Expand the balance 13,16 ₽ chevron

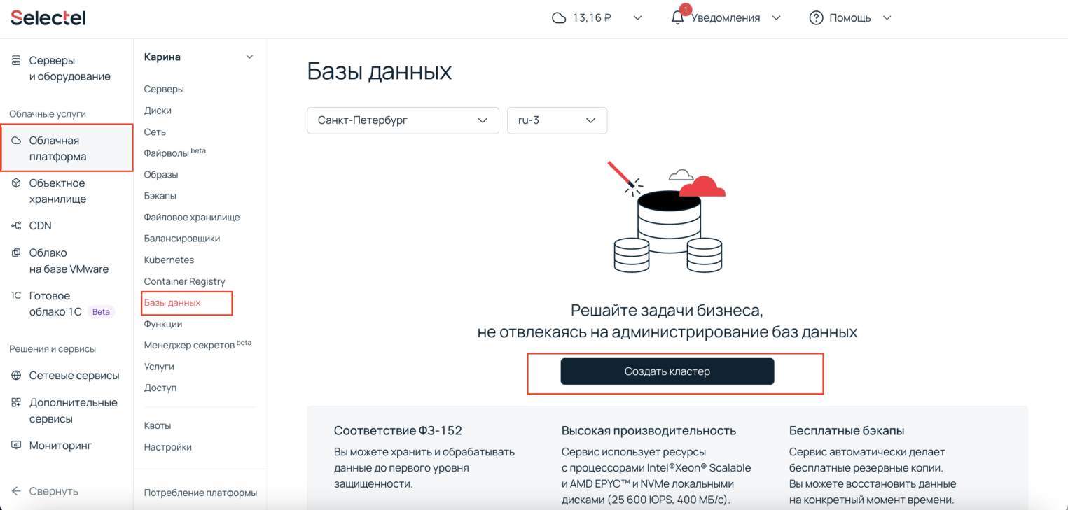click(637, 18)
